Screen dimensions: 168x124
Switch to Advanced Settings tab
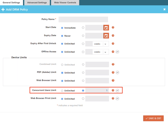point(37,3)
